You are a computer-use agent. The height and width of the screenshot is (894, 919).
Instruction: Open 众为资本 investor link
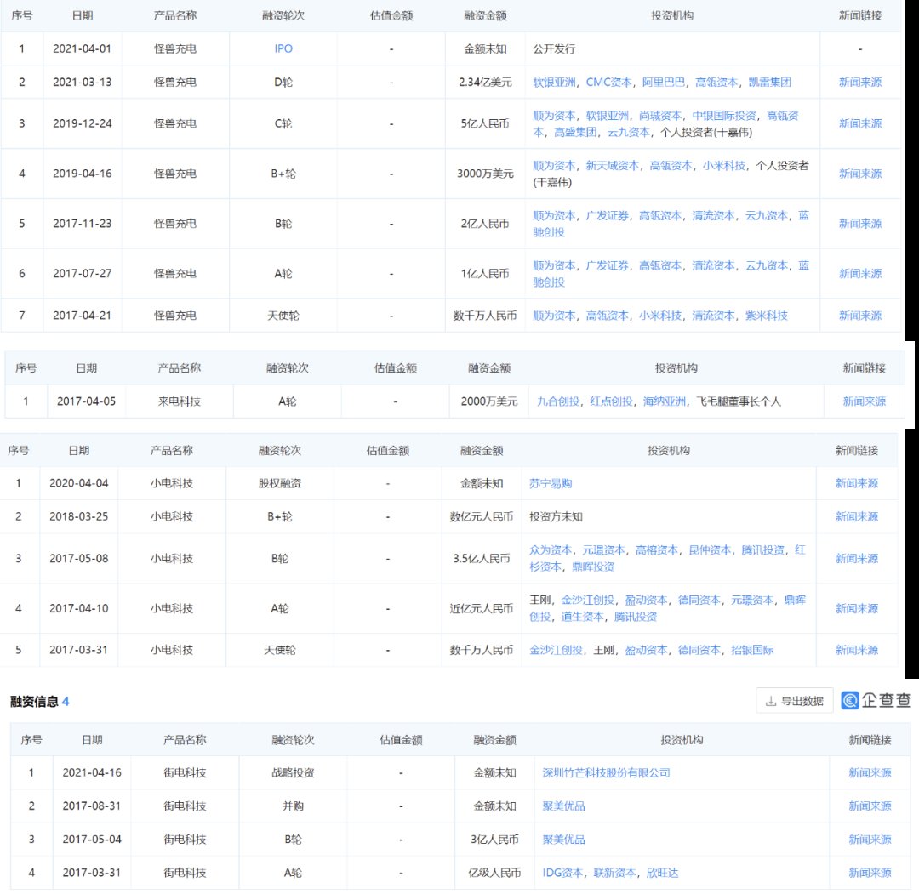pyautogui.click(x=551, y=550)
